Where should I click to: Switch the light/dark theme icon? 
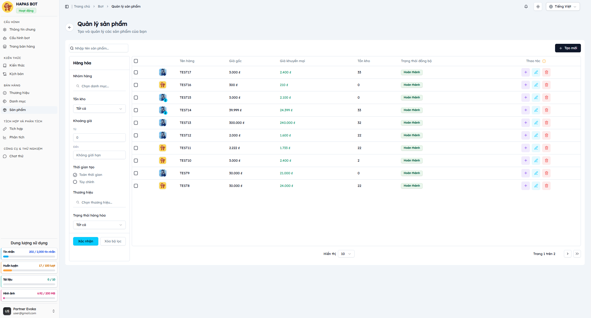(538, 7)
